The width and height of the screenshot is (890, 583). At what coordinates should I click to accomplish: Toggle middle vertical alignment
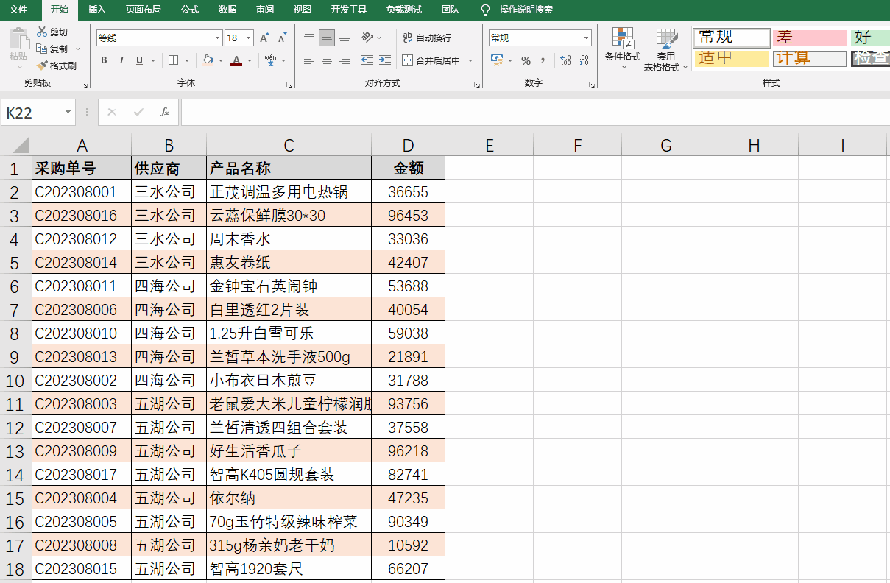click(x=327, y=37)
